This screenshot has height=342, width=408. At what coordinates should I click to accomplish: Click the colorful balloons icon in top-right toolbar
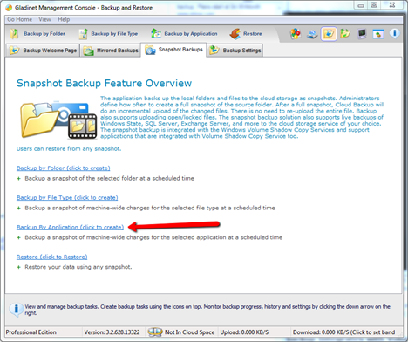click(296, 34)
